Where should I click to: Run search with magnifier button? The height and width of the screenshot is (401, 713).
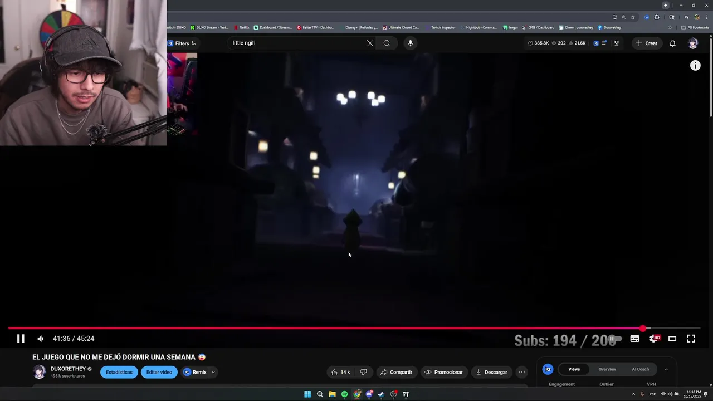click(x=387, y=43)
